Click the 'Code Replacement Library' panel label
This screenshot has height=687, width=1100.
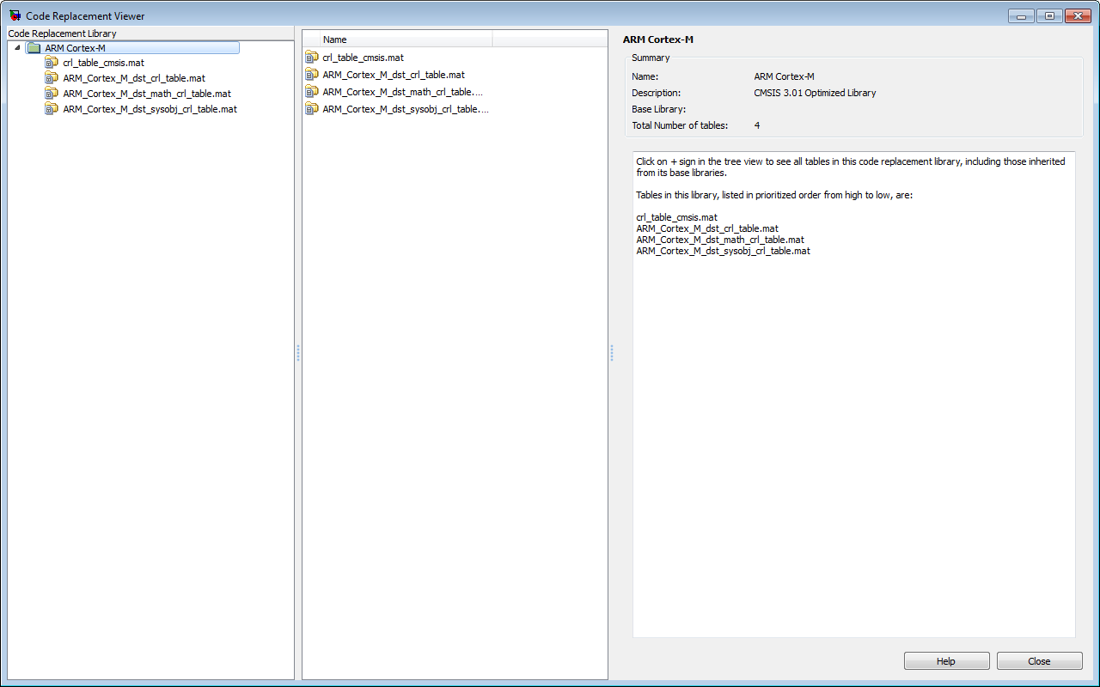[x=62, y=33]
